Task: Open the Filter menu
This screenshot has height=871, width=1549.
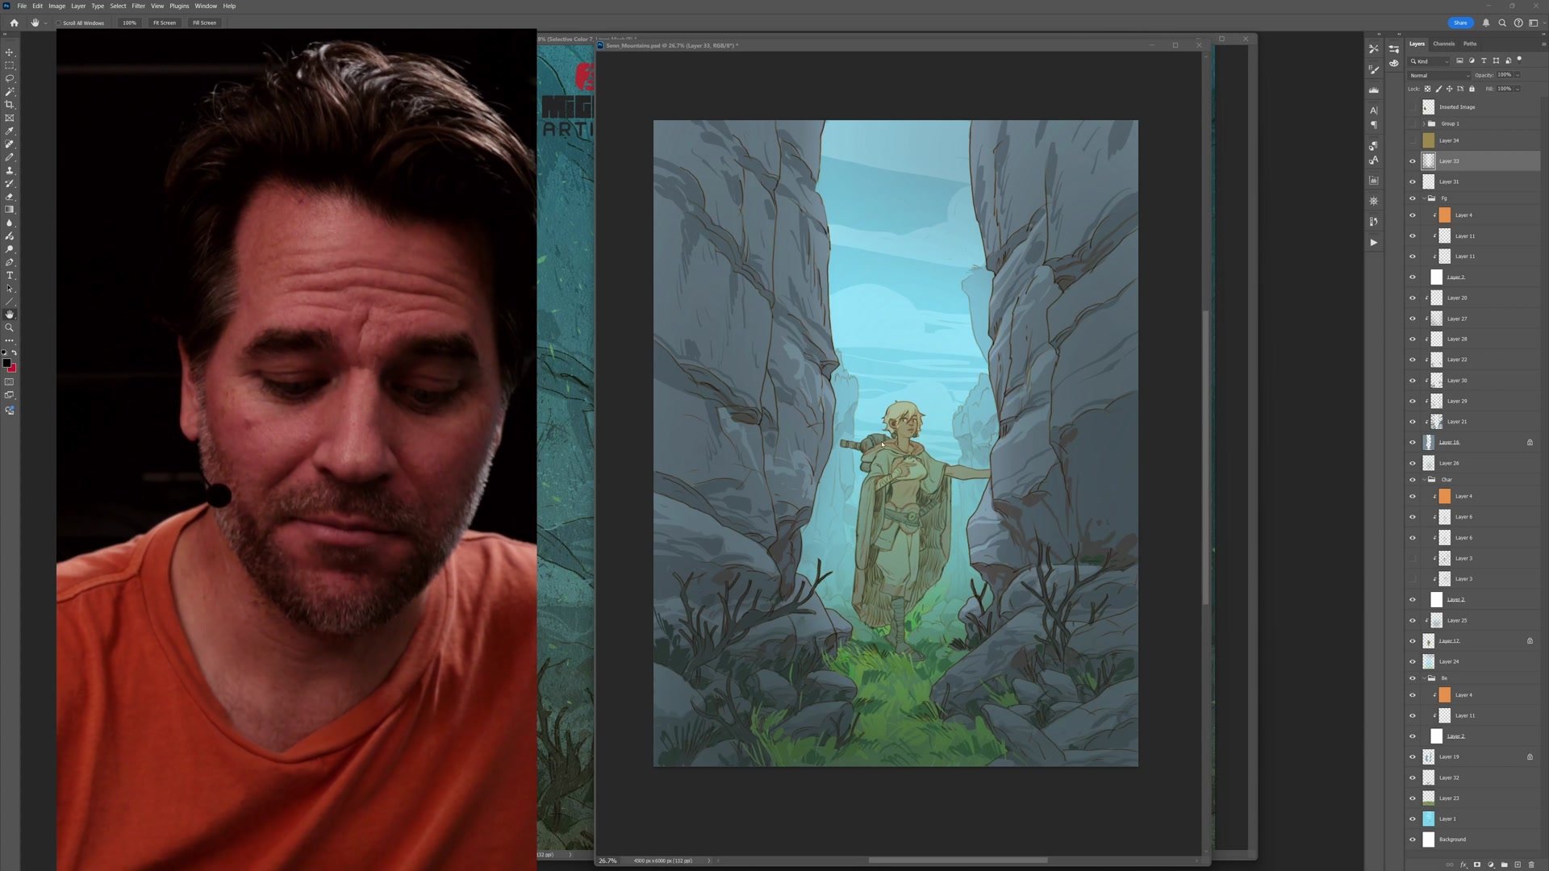Action: tap(138, 6)
